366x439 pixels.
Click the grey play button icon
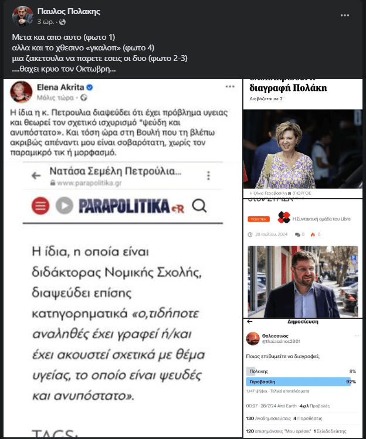click(65, 206)
